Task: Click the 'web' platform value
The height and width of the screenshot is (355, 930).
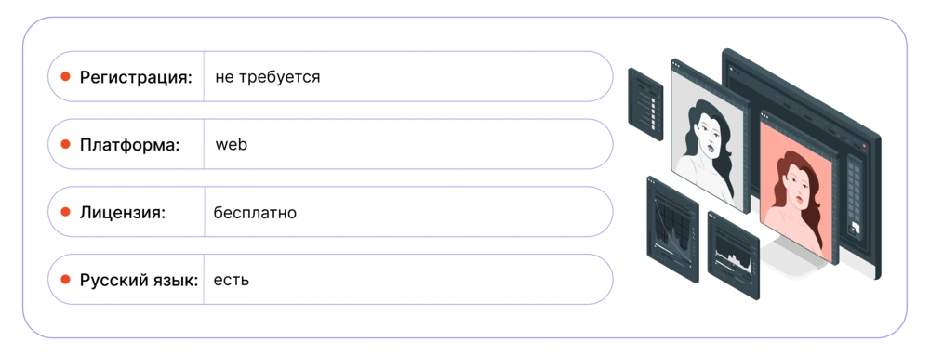Action: coord(232,145)
